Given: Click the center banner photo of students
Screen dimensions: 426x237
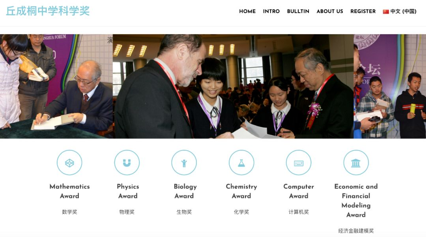Looking at the screenshot, I should [x=233, y=86].
